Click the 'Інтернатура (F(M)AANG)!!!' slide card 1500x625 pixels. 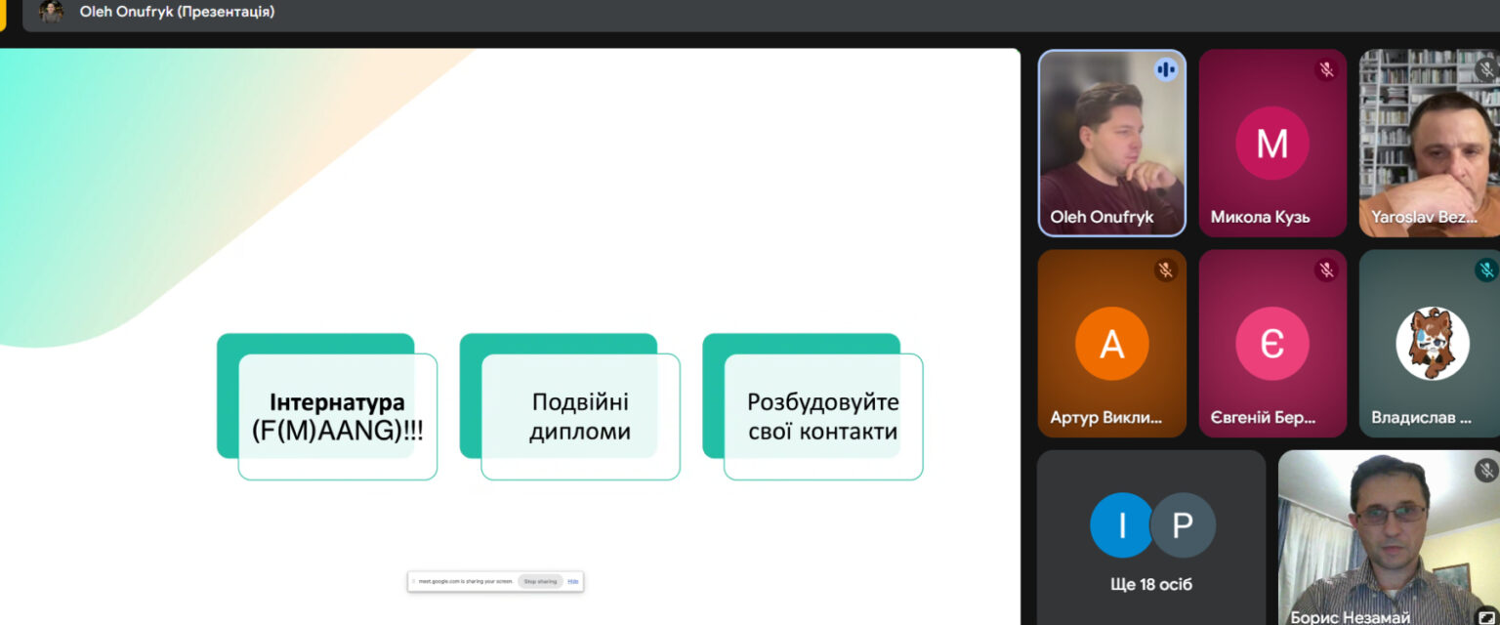pyautogui.click(x=336, y=417)
